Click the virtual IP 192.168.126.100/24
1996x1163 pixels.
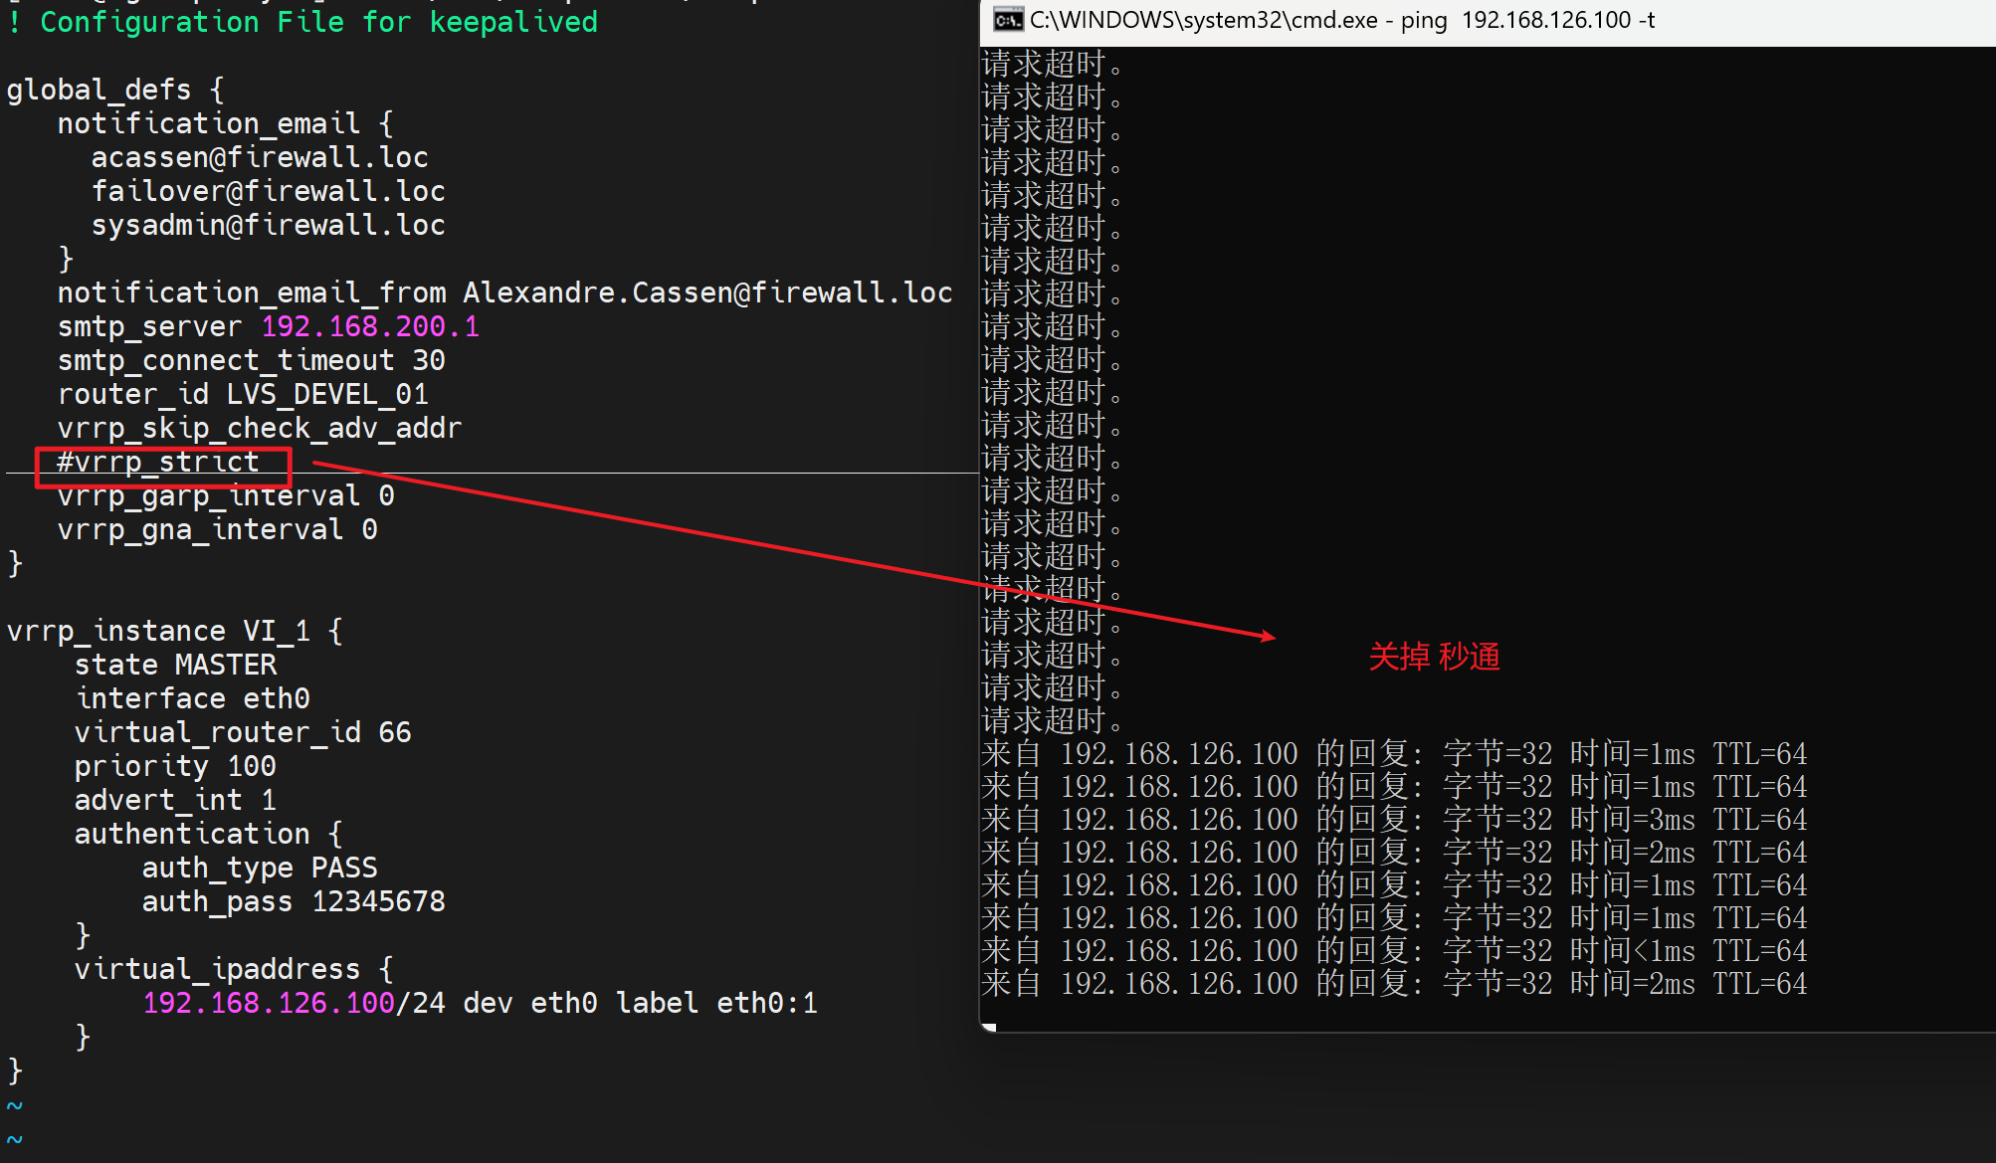(x=293, y=1003)
